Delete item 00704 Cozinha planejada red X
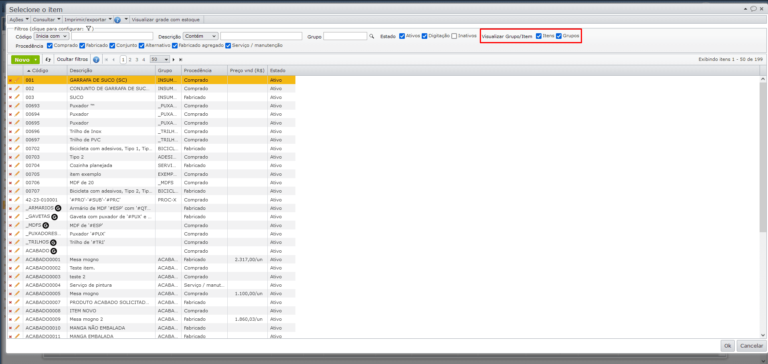Viewport: 768px width, 364px height. pyautogui.click(x=10, y=166)
